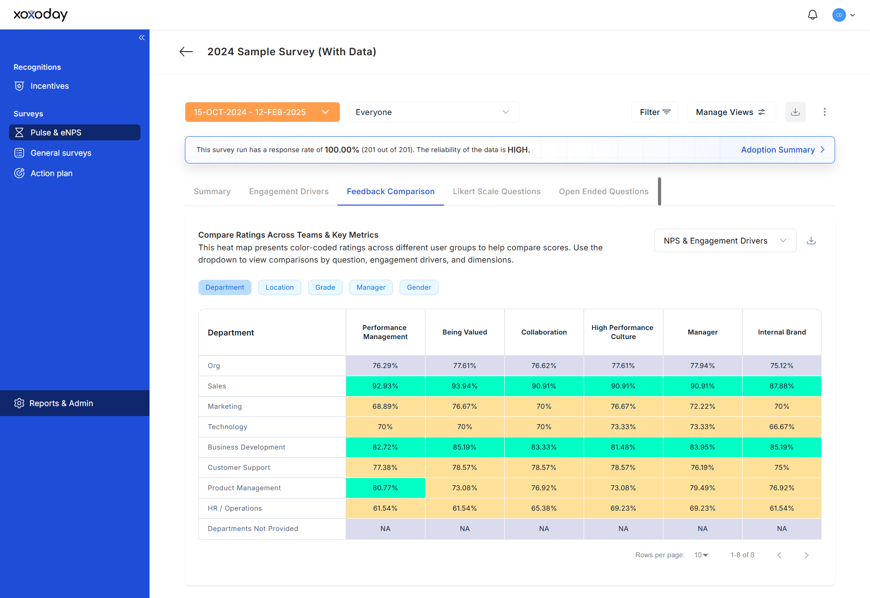
Task: Open the Likert Scale Questions tab
Action: tap(497, 191)
